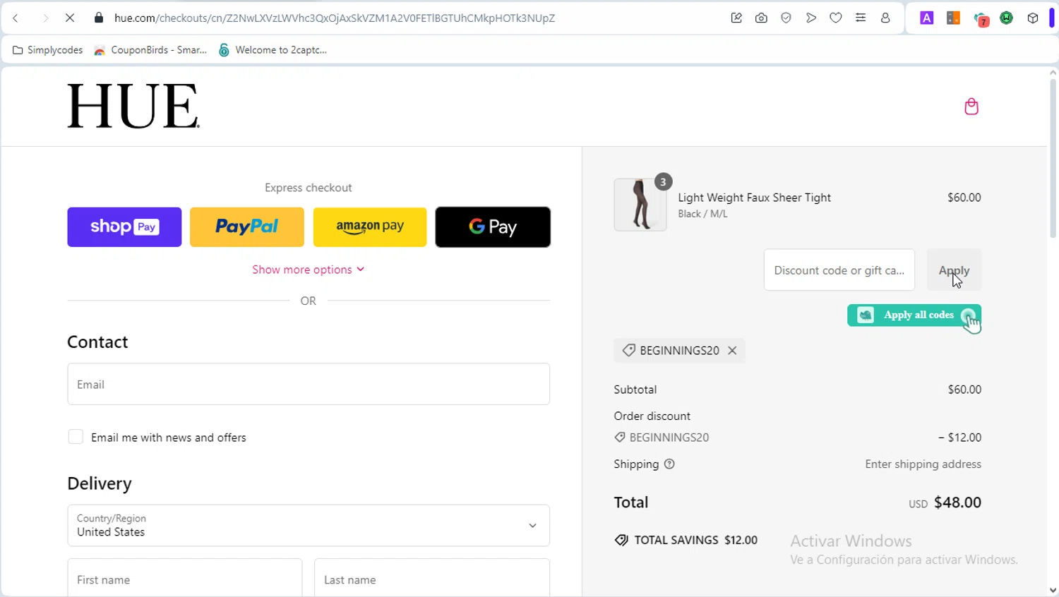Click the heart bookmark icon
This screenshot has width=1059, height=597.
point(836,18)
